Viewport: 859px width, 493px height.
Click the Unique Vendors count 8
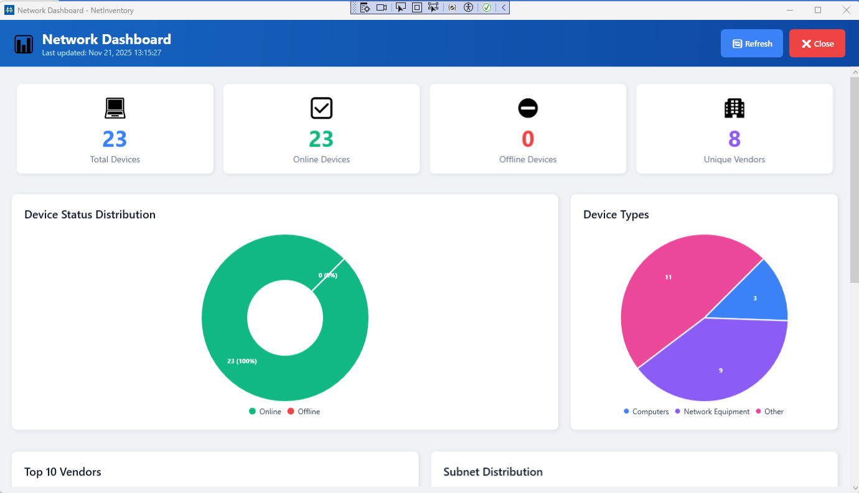coord(735,139)
